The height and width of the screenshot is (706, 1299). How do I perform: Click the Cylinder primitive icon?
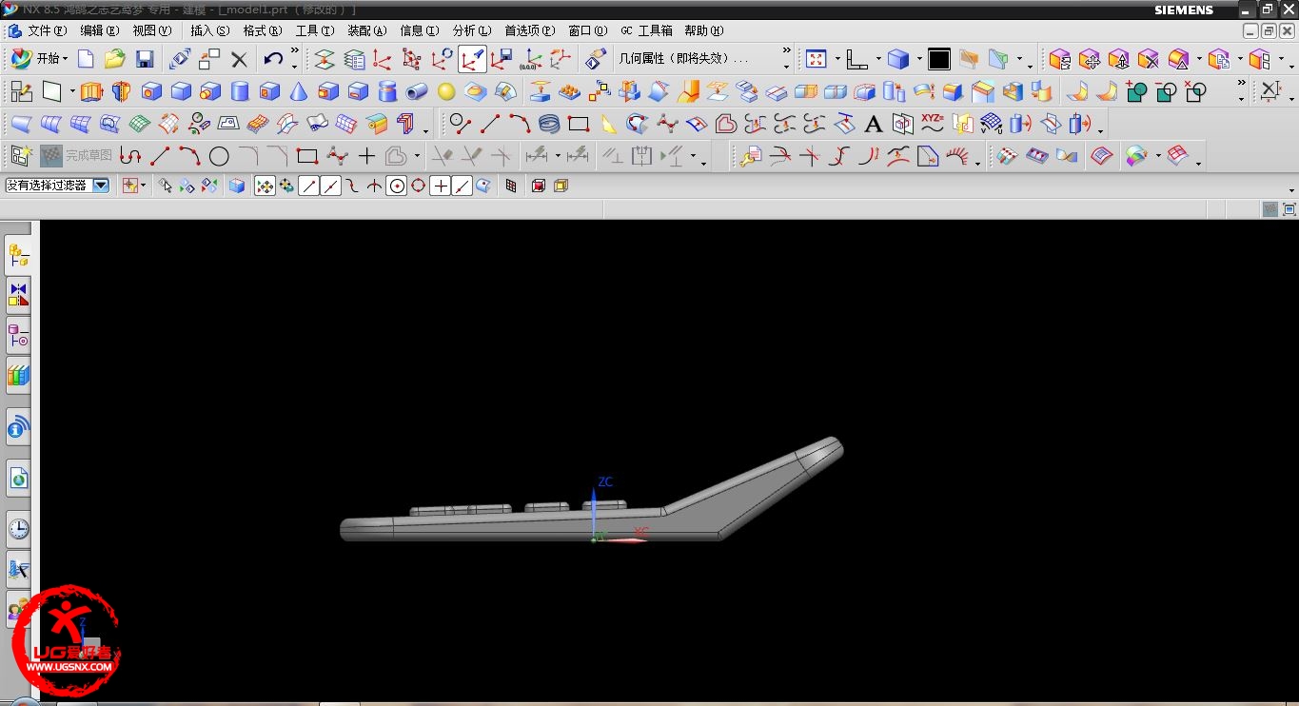tap(240, 92)
